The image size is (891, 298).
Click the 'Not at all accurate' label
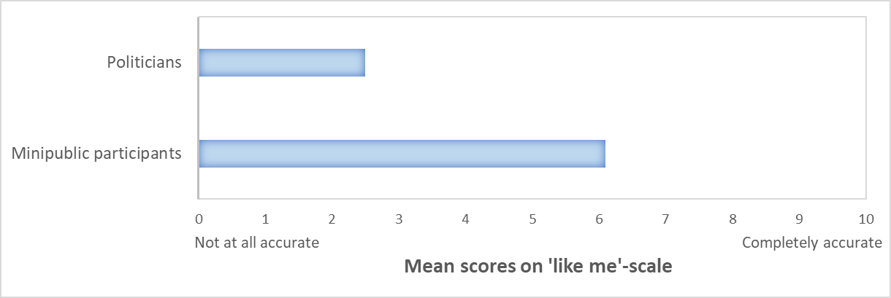point(256,243)
